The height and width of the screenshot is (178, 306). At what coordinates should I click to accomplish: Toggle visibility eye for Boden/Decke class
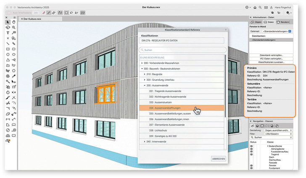251,146
